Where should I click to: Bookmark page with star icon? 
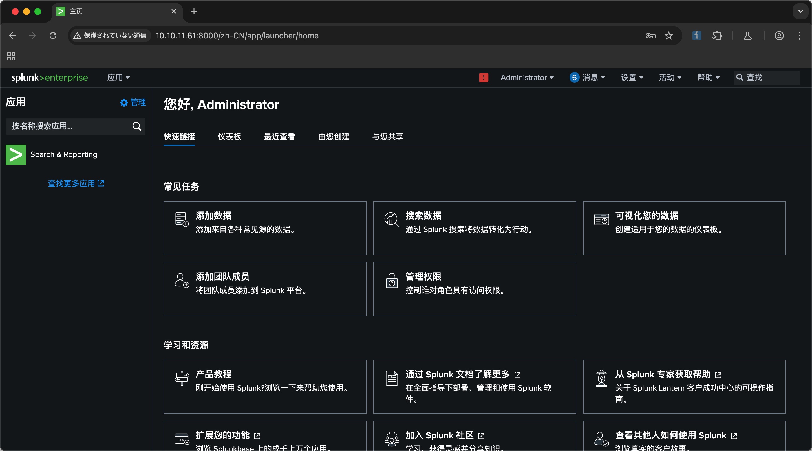[668, 36]
